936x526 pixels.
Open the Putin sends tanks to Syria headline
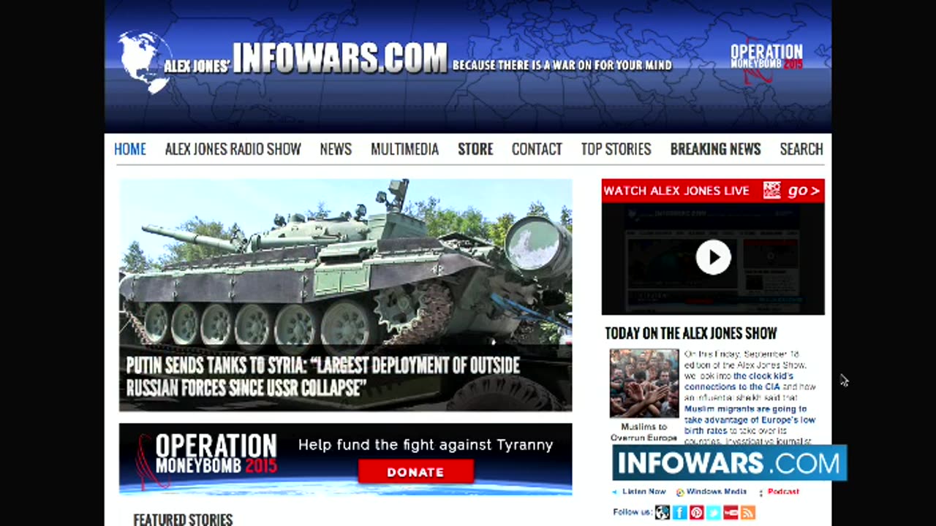[323, 376]
